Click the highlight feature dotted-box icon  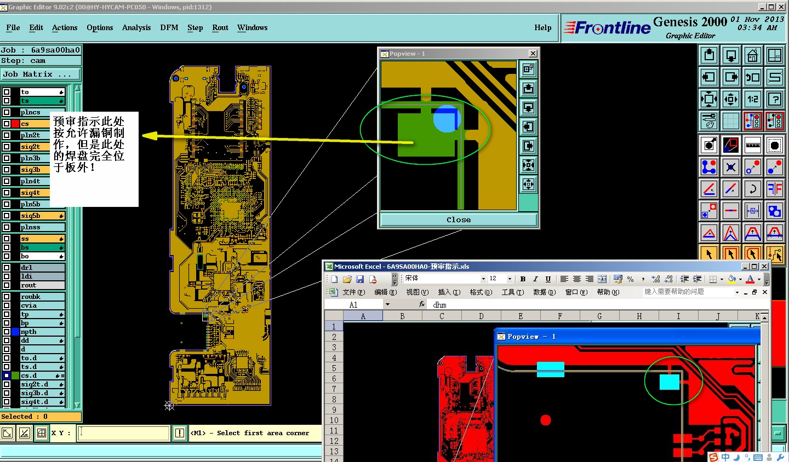(x=775, y=145)
